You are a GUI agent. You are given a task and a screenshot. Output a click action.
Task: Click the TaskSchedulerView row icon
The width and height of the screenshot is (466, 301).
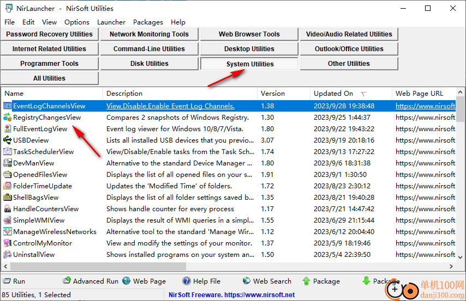click(8, 151)
